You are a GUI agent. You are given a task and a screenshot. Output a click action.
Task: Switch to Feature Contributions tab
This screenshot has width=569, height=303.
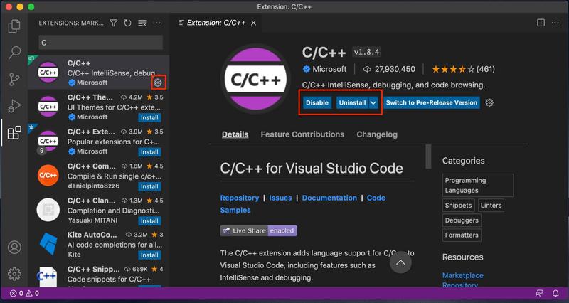(x=302, y=134)
